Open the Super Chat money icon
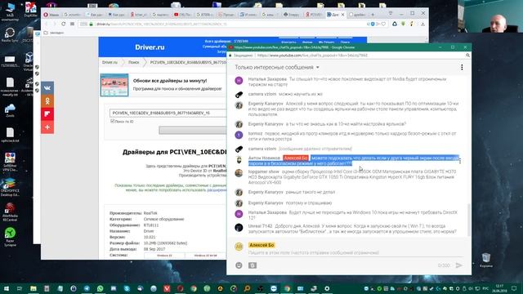 253,265
